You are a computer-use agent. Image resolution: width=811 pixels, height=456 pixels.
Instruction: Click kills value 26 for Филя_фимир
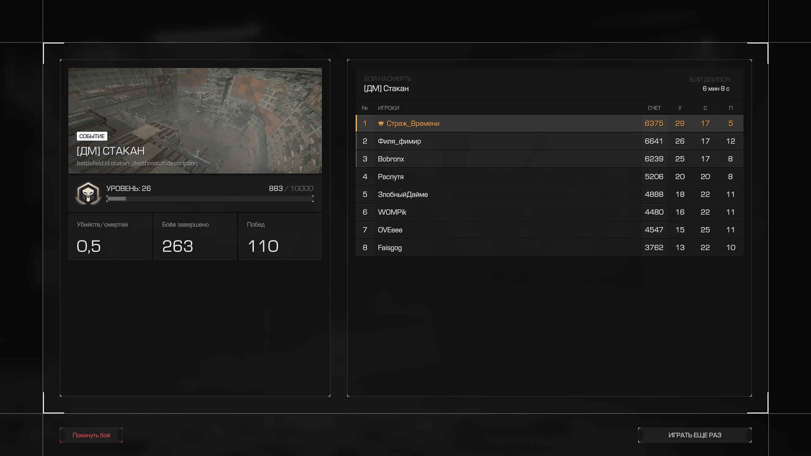tap(680, 141)
